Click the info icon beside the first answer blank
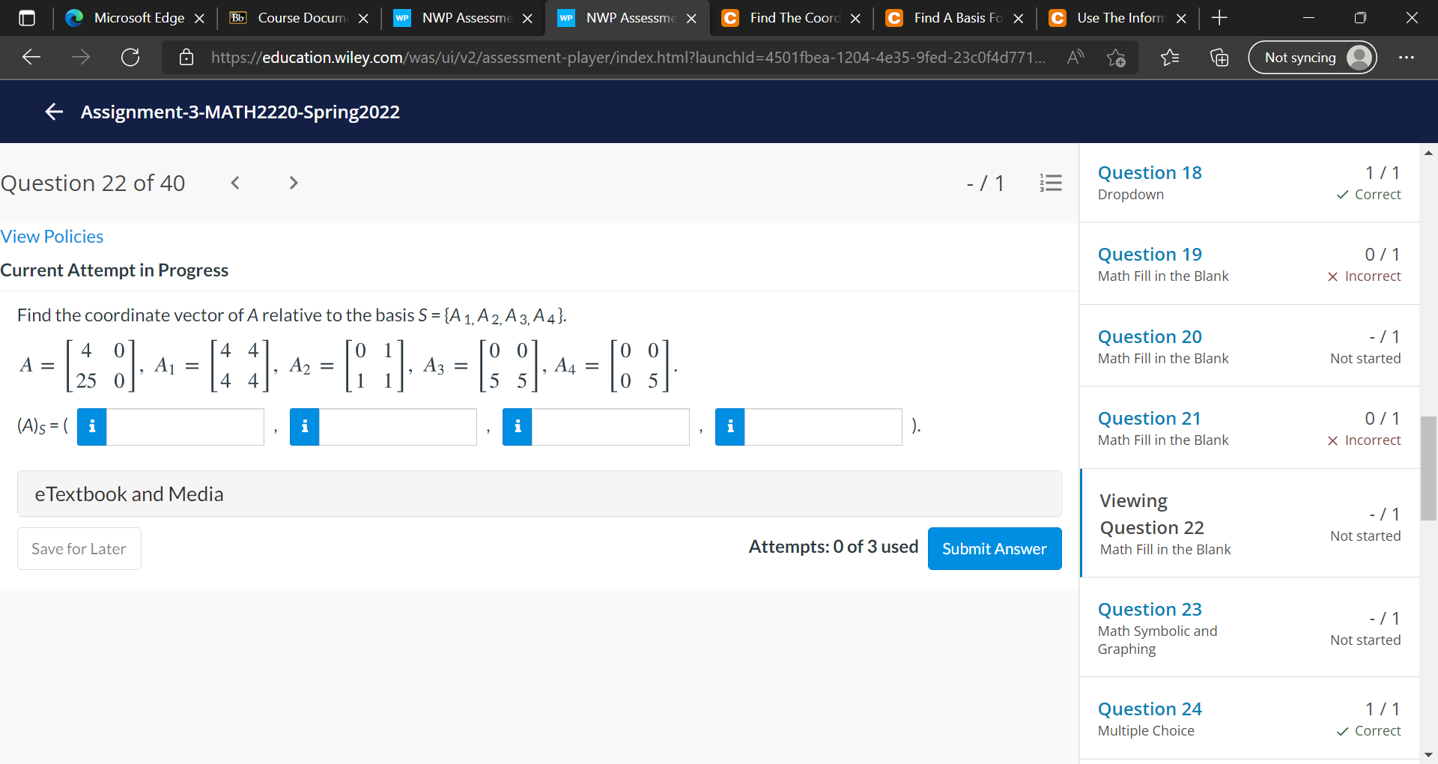Viewport: 1438px width, 764px height. (x=91, y=426)
